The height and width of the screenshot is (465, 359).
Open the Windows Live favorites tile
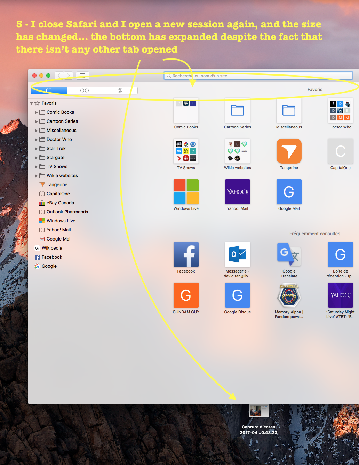pyautogui.click(x=186, y=192)
